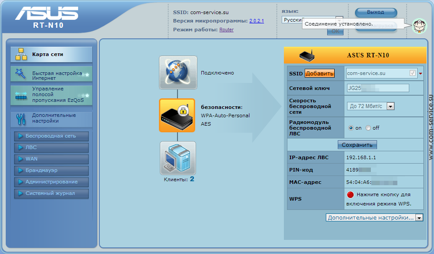Turn the wireless radio off
The height and width of the screenshot is (254, 434).
(x=368, y=128)
